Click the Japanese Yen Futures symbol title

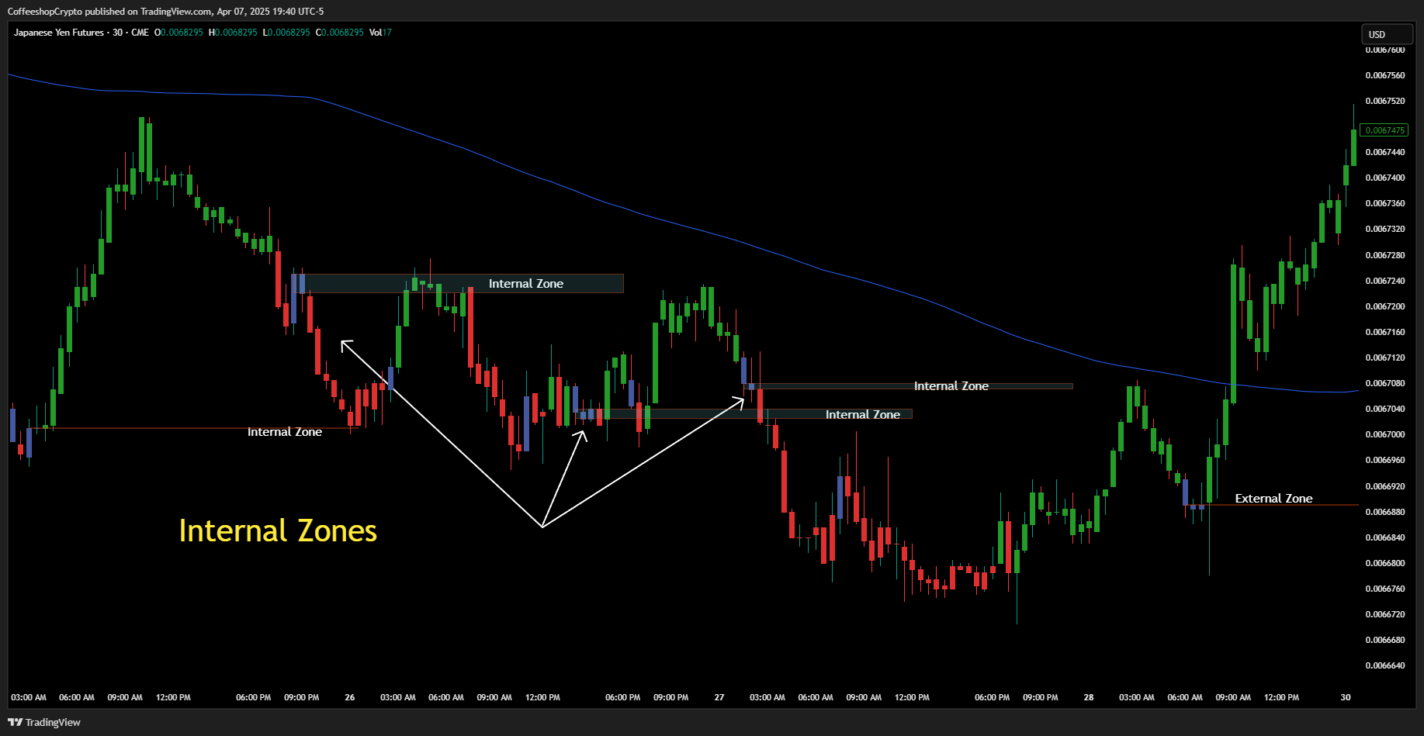(59, 33)
